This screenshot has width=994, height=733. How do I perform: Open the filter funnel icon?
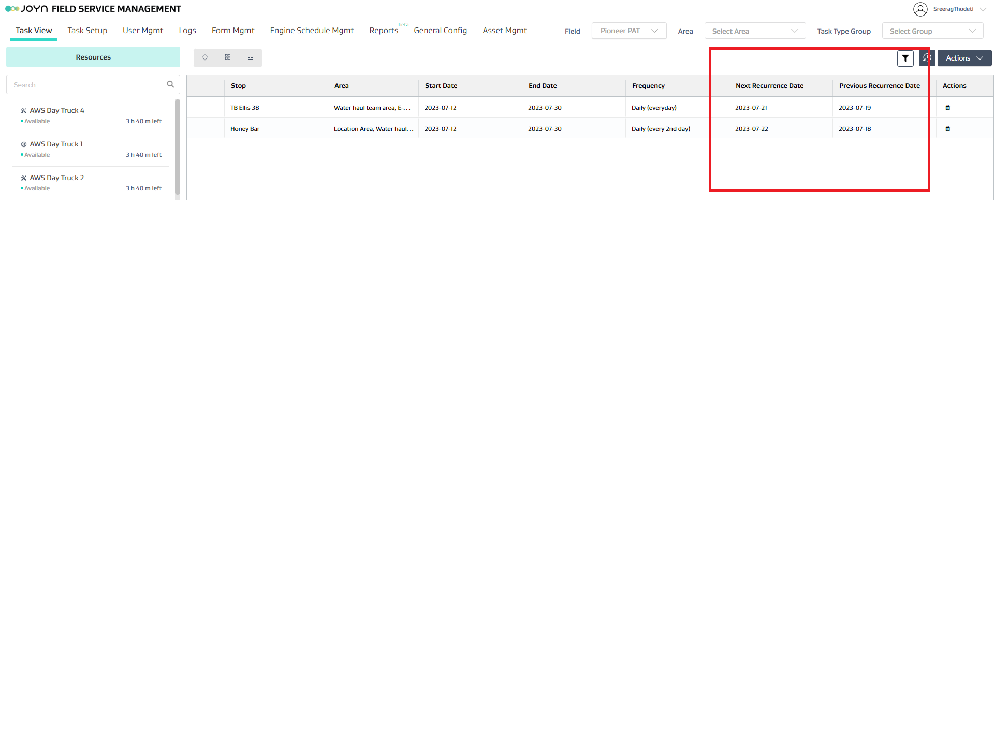click(x=905, y=58)
